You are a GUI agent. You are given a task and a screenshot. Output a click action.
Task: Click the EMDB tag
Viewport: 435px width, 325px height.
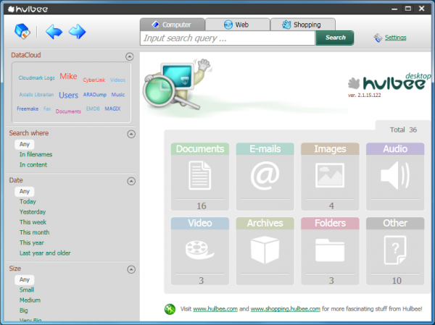click(93, 109)
